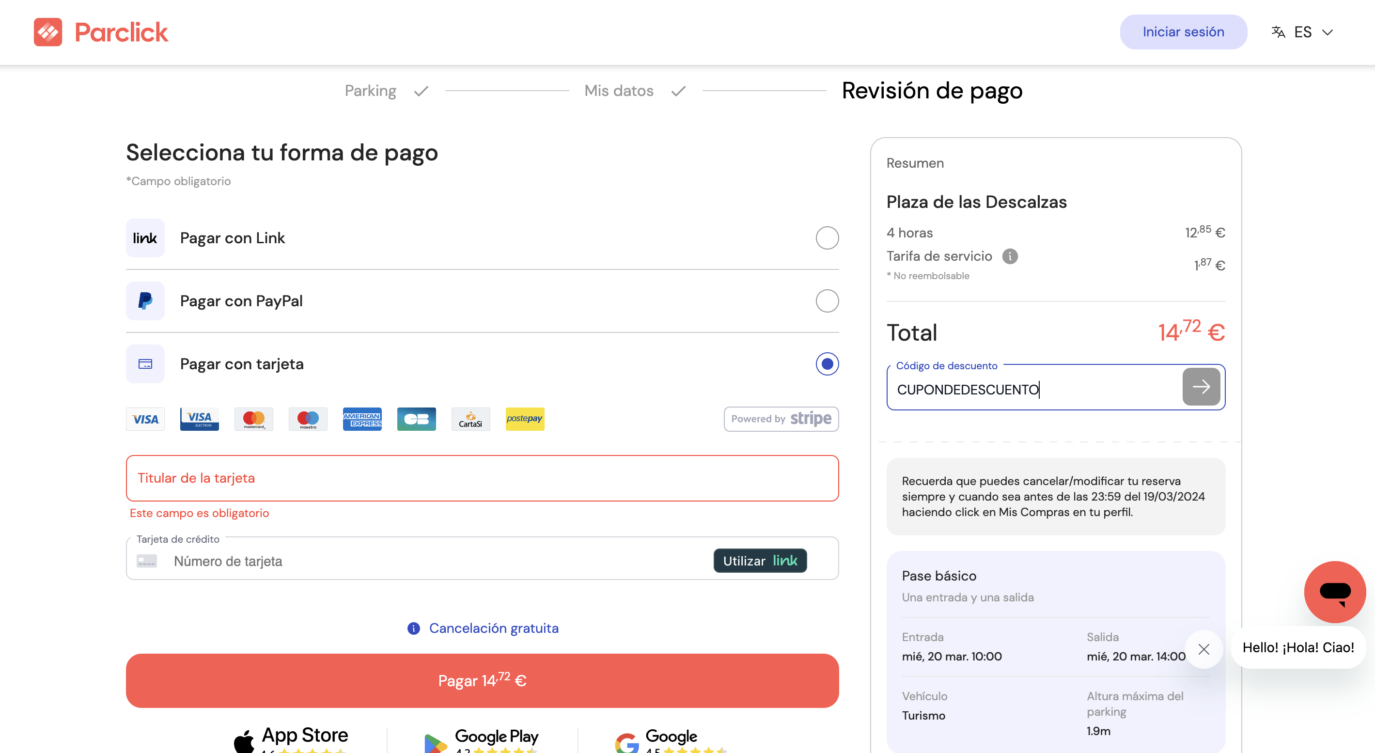Click the Titular de la tarjeta field

pyautogui.click(x=482, y=478)
